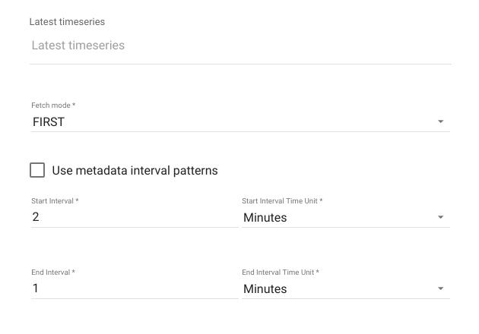The image size is (479, 334).
Task: Click the 'Use metadata interval patterns' label text
Action: coord(135,171)
